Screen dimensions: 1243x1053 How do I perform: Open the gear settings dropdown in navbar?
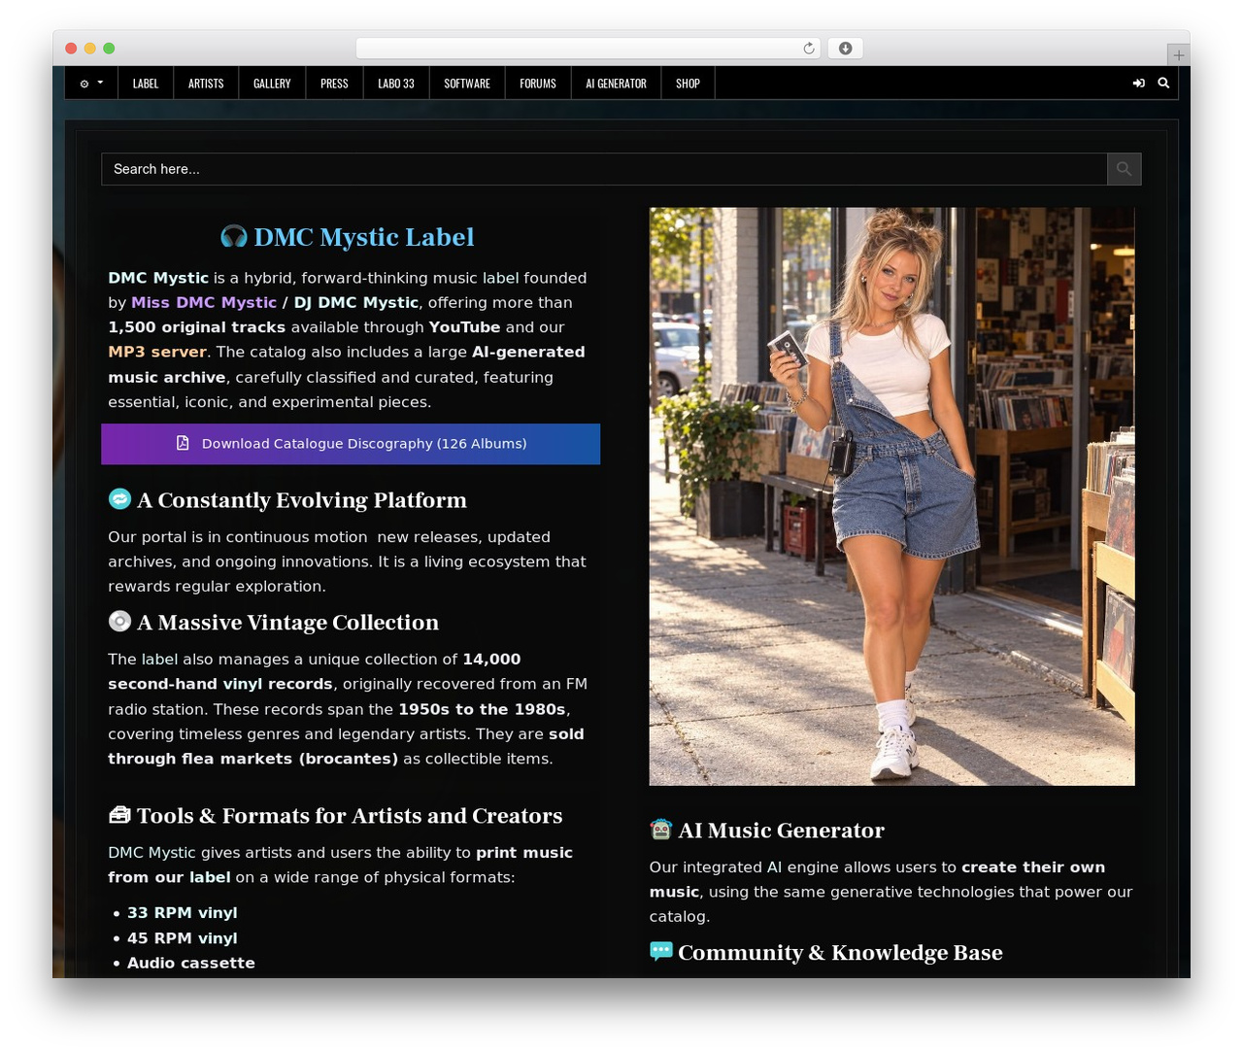tap(91, 84)
